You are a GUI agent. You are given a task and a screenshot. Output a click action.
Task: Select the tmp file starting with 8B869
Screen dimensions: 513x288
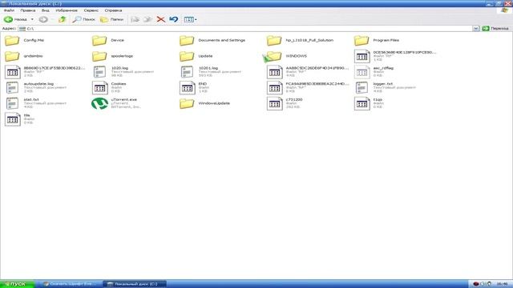click(45, 72)
